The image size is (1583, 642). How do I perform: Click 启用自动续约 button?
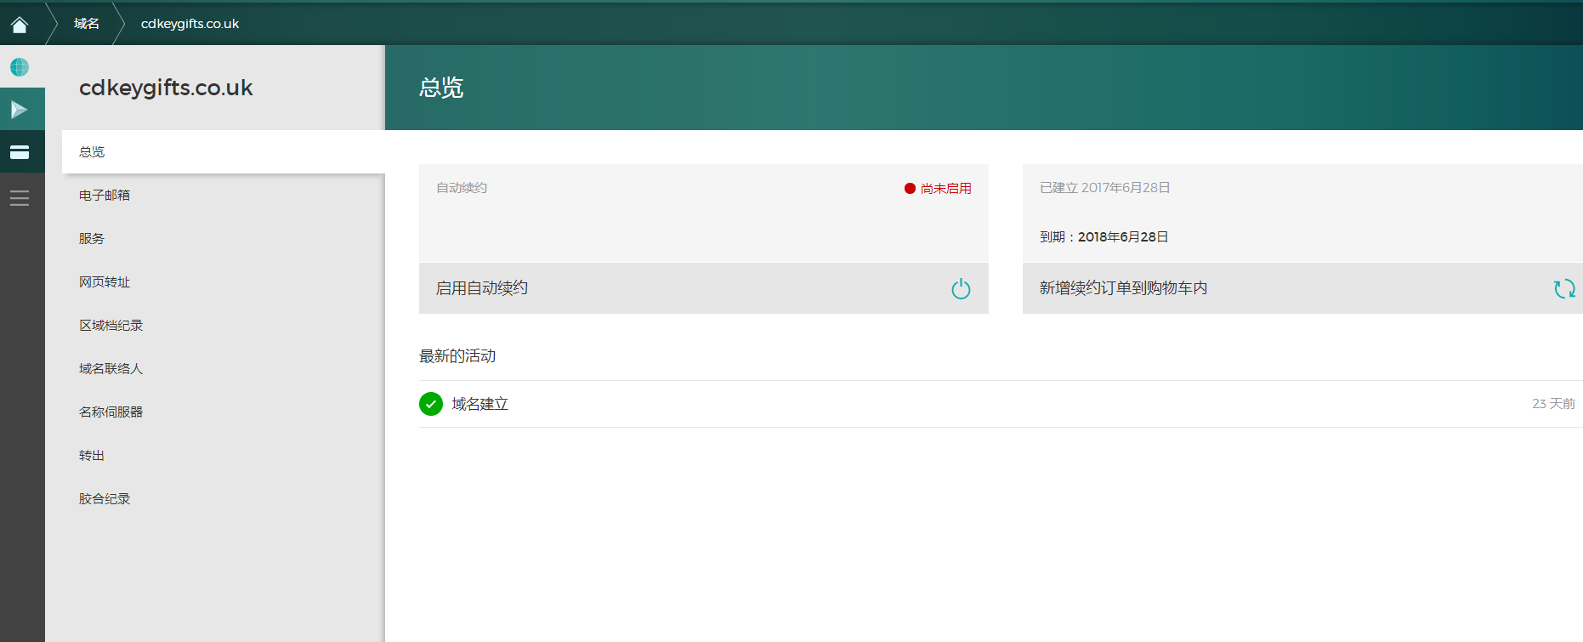pos(704,288)
